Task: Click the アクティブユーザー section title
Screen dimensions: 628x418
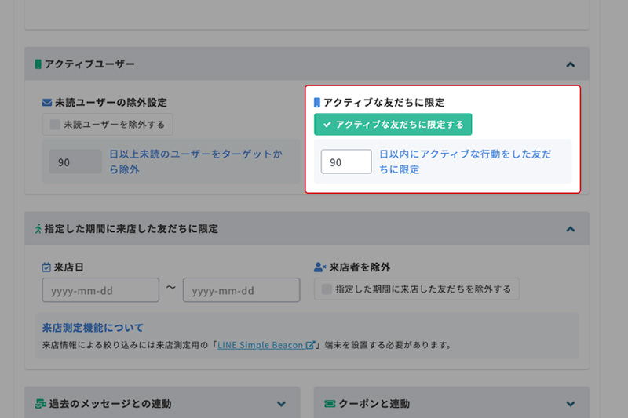Action: (89, 64)
